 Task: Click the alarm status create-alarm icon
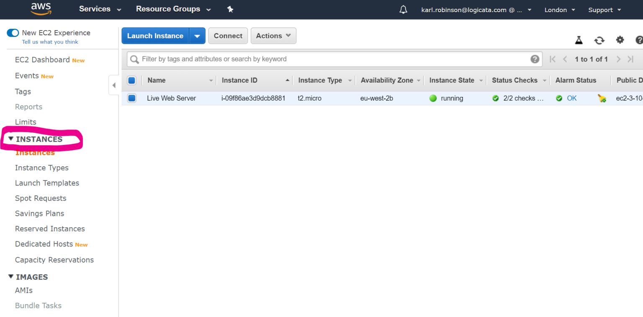point(602,99)
